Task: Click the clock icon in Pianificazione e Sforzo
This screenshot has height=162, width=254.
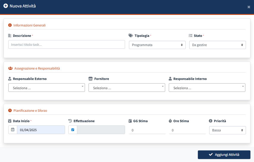Action: pyautogui.click(x=10, y=111)
